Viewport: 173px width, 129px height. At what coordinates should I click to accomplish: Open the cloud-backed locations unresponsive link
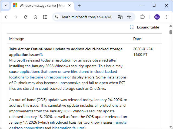(68, 71)
